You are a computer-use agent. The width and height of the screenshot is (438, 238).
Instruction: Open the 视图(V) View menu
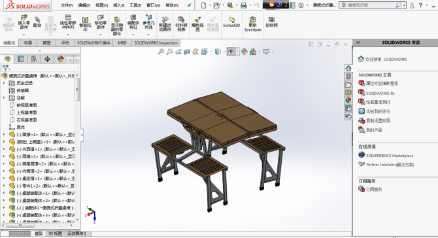point(102,5)
